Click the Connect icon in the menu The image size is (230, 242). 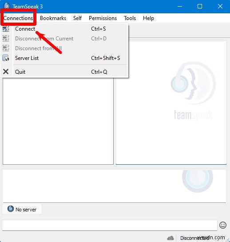[6, 28]
